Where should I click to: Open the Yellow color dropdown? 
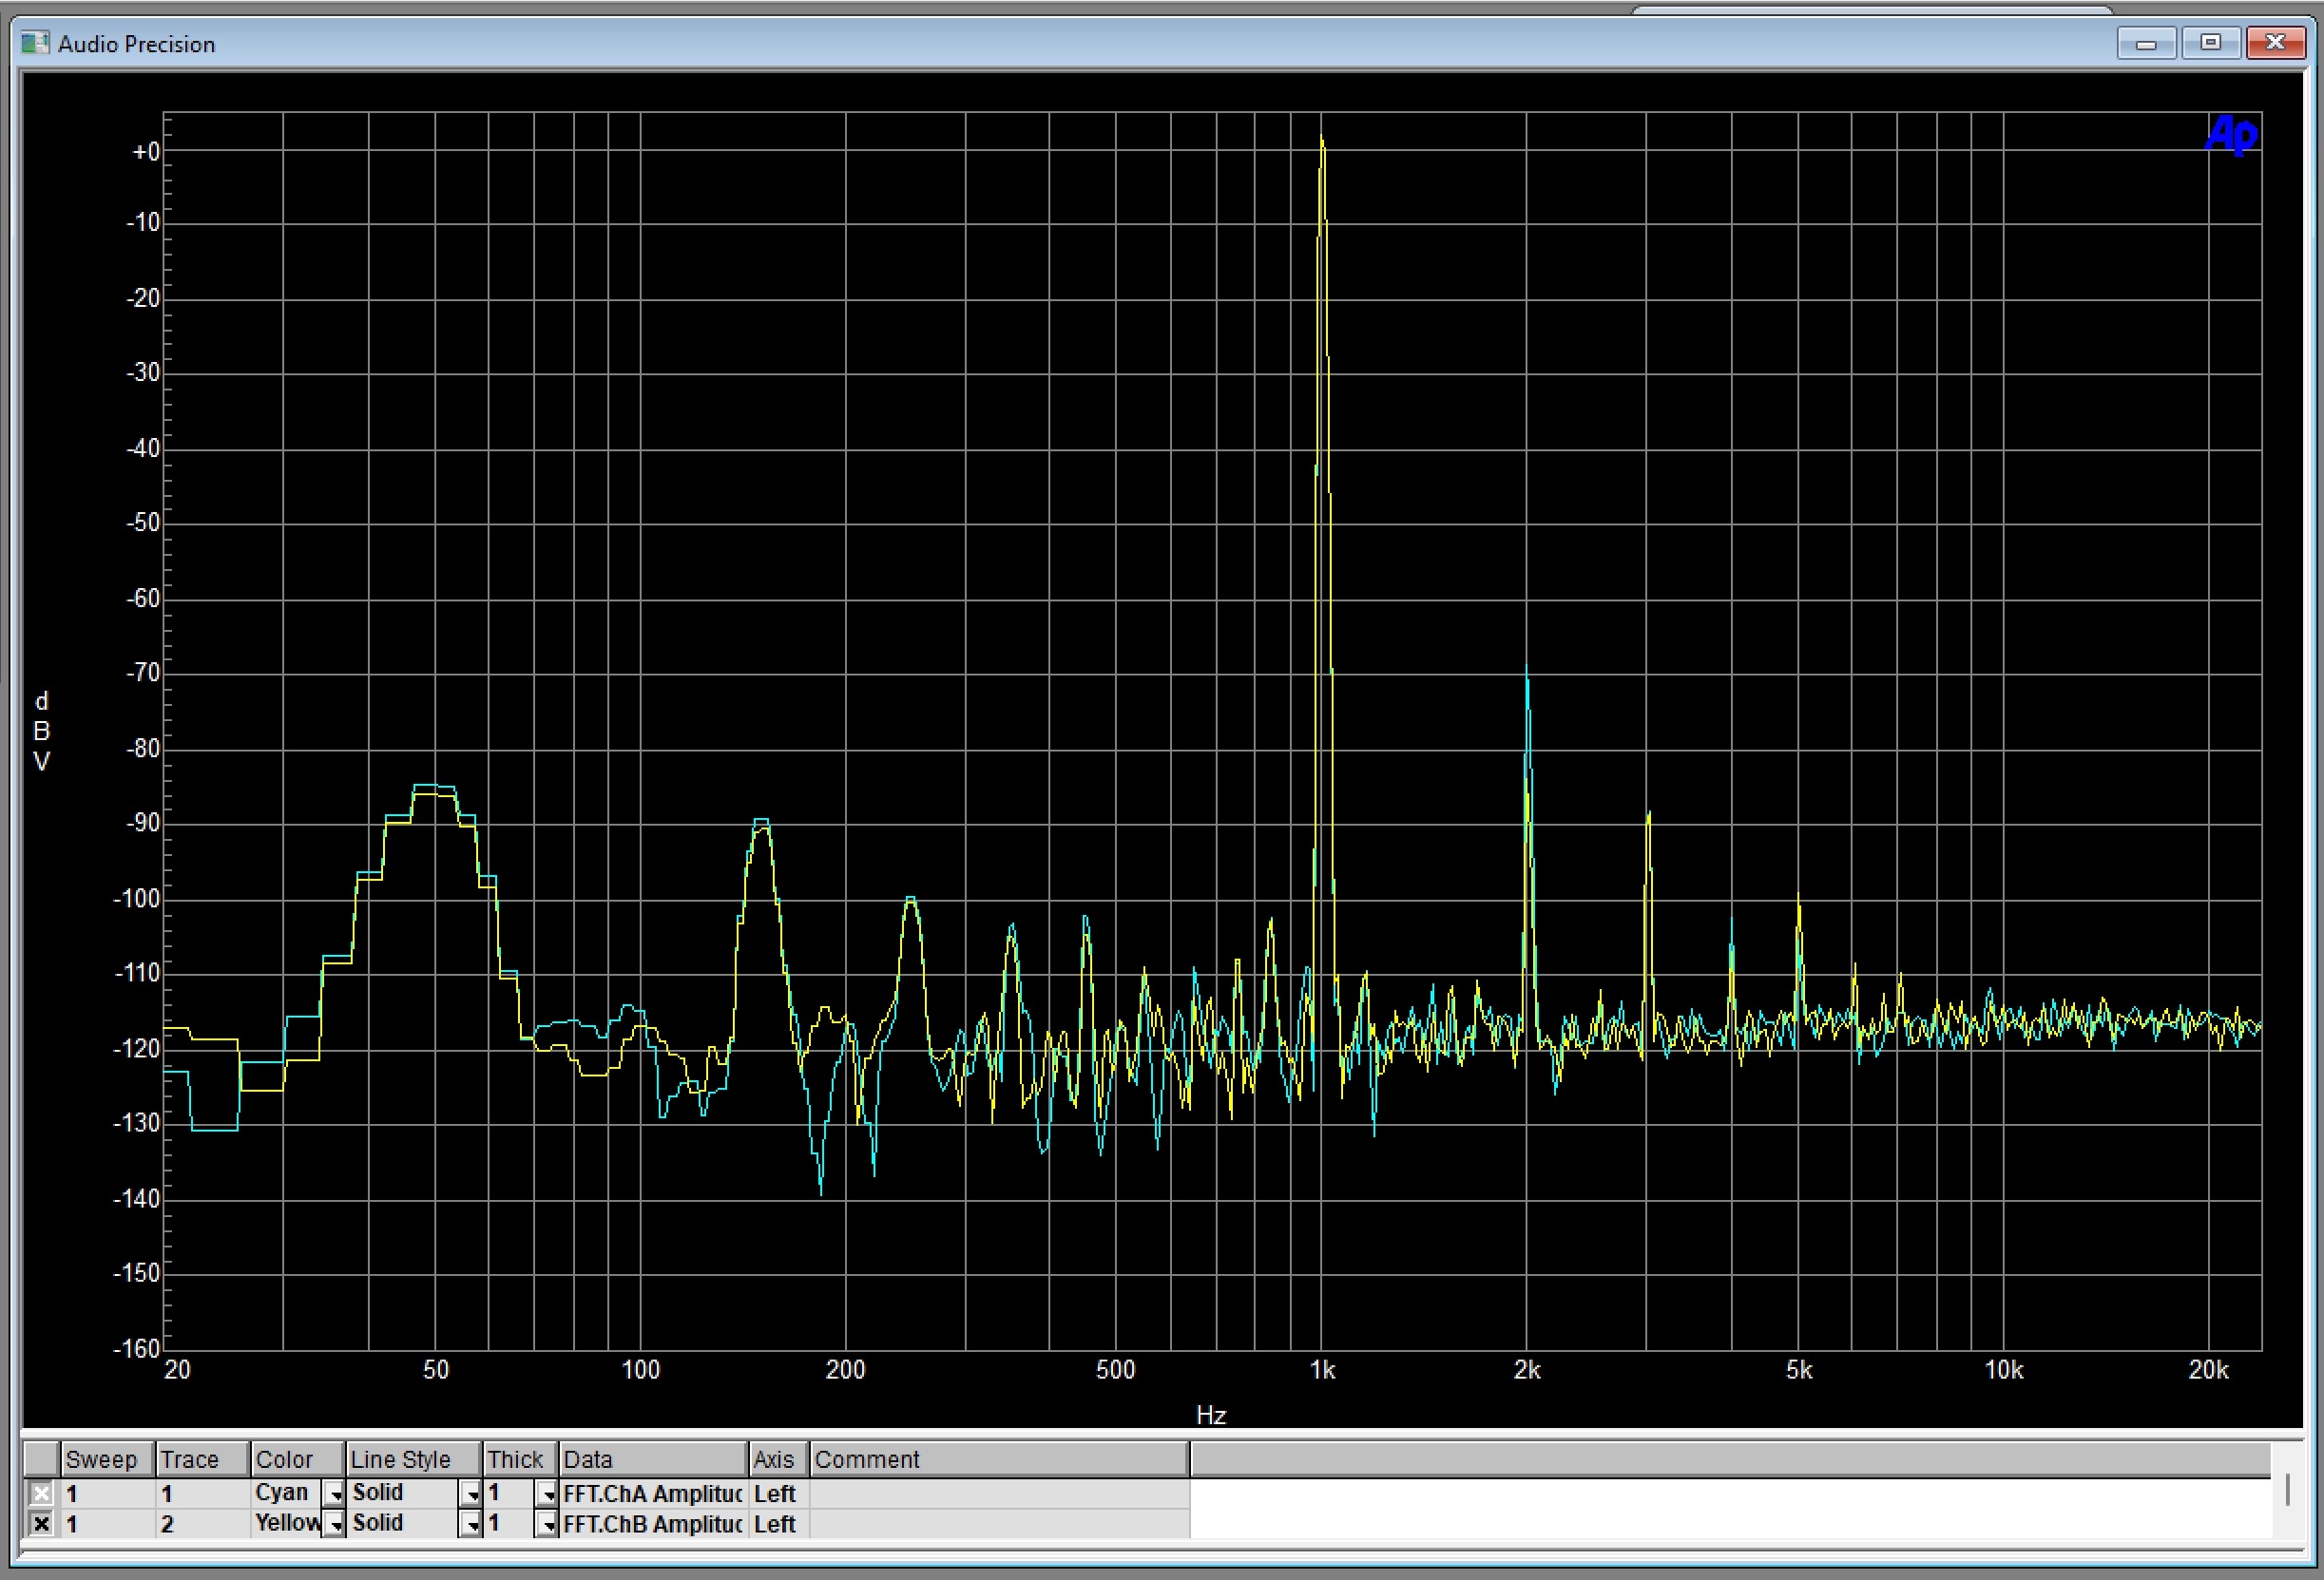(x=334, y=1525)
